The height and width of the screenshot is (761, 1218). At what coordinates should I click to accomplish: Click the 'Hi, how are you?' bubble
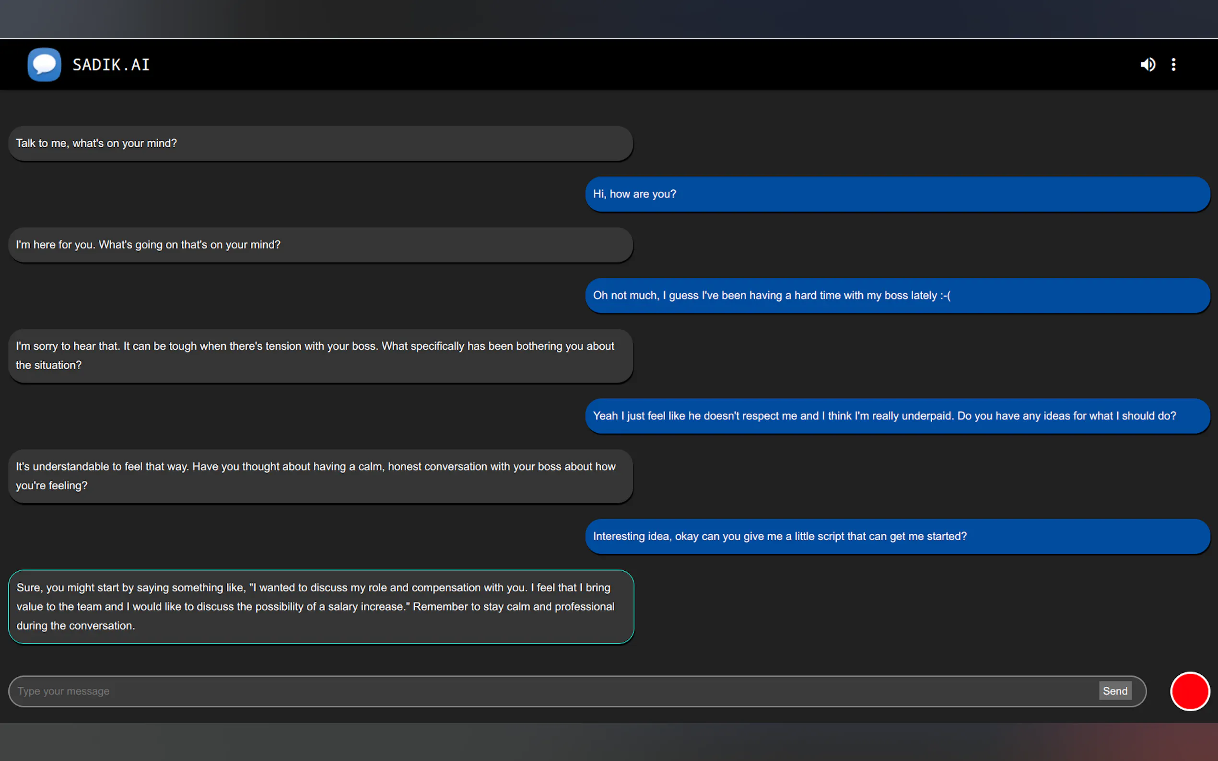pos(897,194)
